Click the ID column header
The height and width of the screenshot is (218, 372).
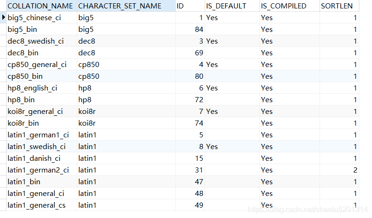190,6
